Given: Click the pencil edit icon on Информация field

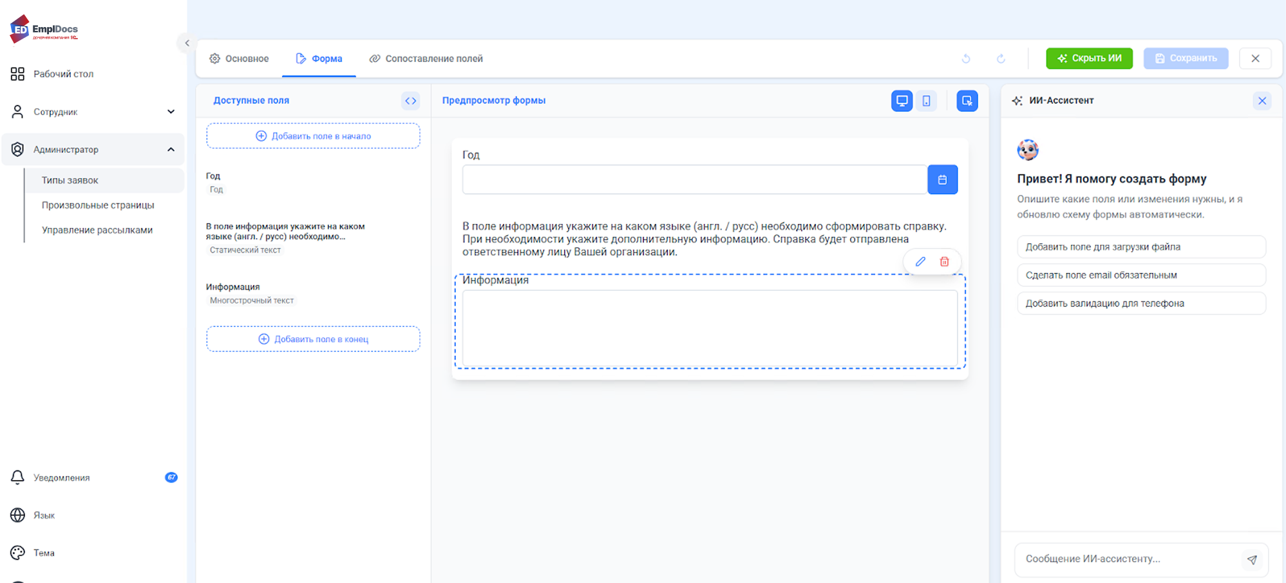Looking at the screenshot, I should (x=920, y=262).
